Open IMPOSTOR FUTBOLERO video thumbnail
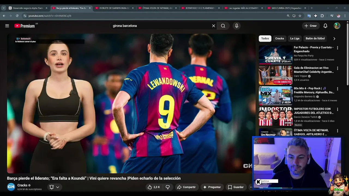Viewport: 349px width, 196px height. 275,116
